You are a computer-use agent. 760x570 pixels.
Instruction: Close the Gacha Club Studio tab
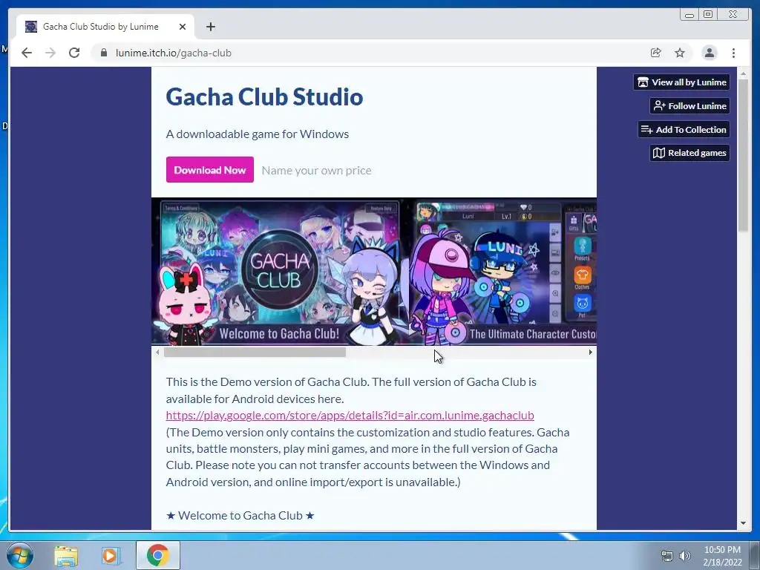(x=183, y=27)
